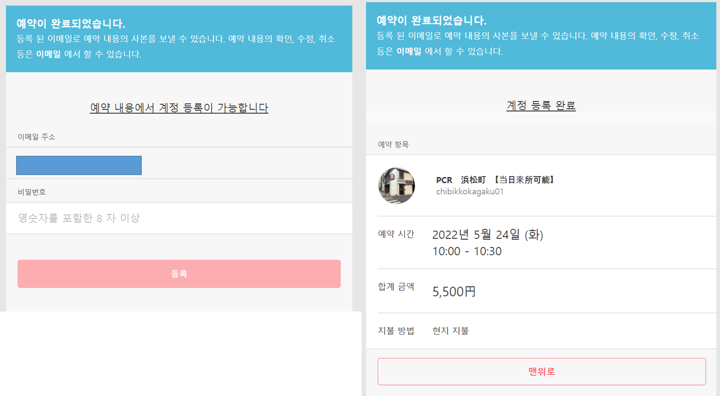Click the left 예약이 완료되었습니다 banner title
The height and width of the screenshot is (396, 720).
coord(71,23)
